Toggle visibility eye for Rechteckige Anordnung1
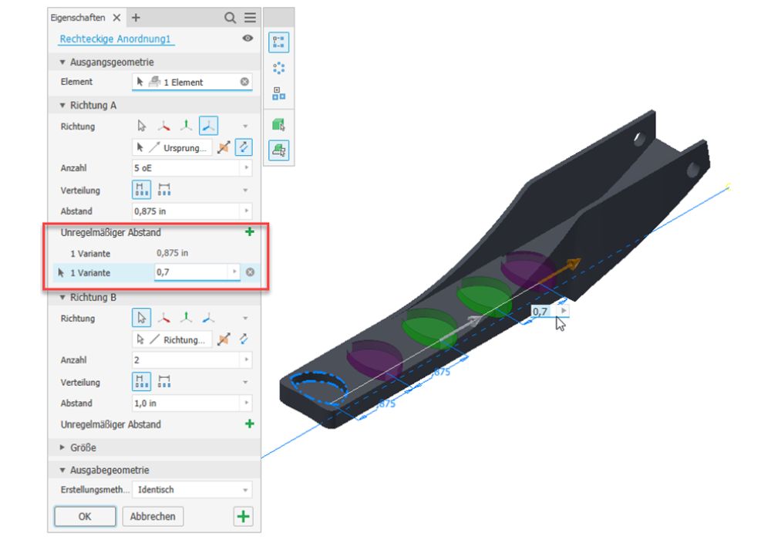 pyautogui.click(x=247, y=38)
